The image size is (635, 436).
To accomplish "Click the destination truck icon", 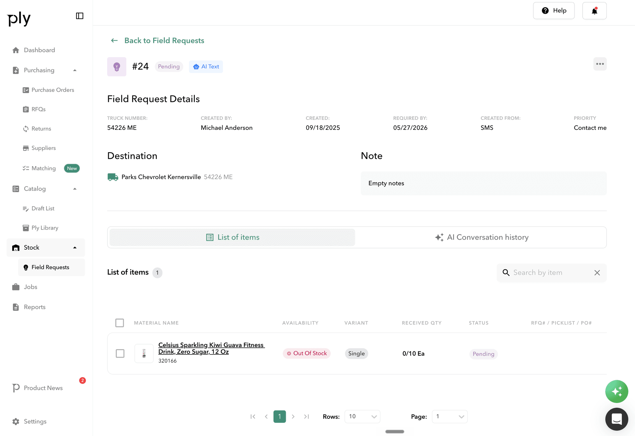I will [113, 177].
